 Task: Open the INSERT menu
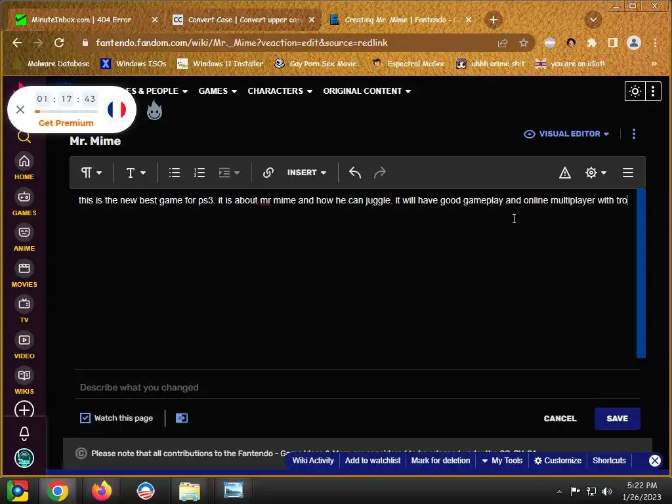tap(306, 173)
